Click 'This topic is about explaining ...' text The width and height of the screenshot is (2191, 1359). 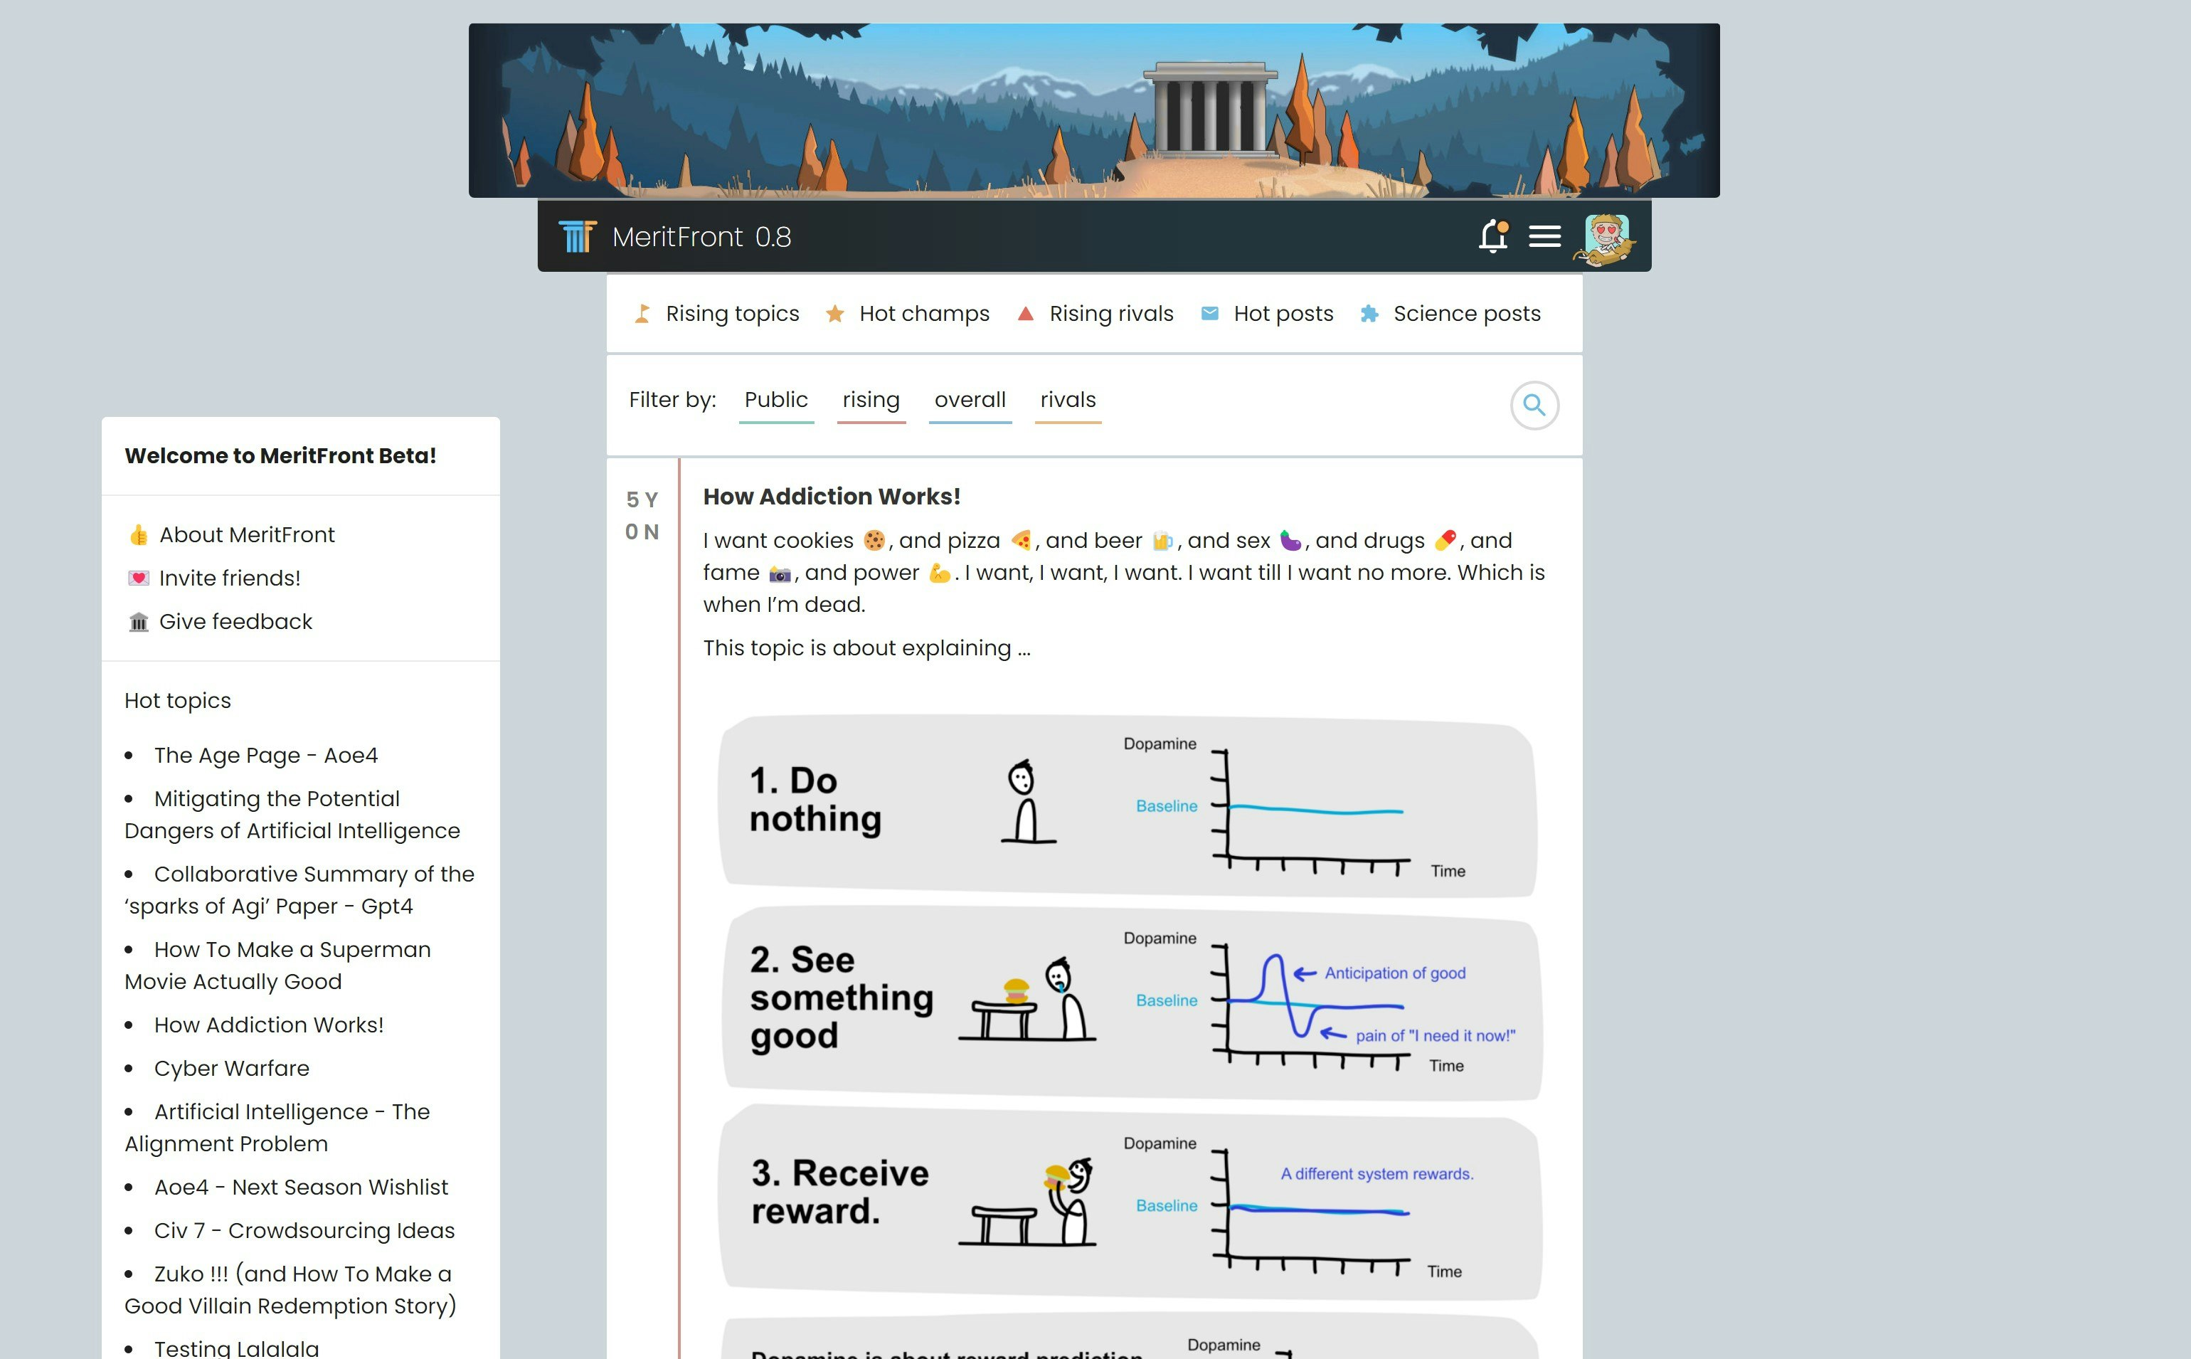pyautogui.click(x=866, y=648)
